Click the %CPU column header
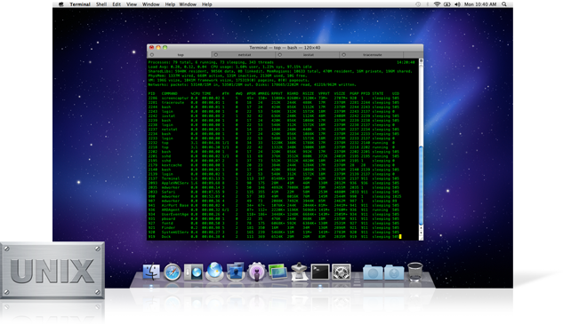The width and height of the screenshot is (563, 324). (196, 93)
